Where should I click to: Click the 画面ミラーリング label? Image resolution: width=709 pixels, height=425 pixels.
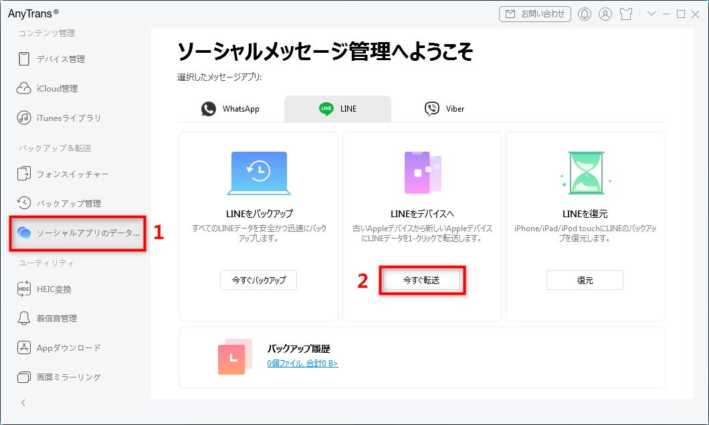69,377
